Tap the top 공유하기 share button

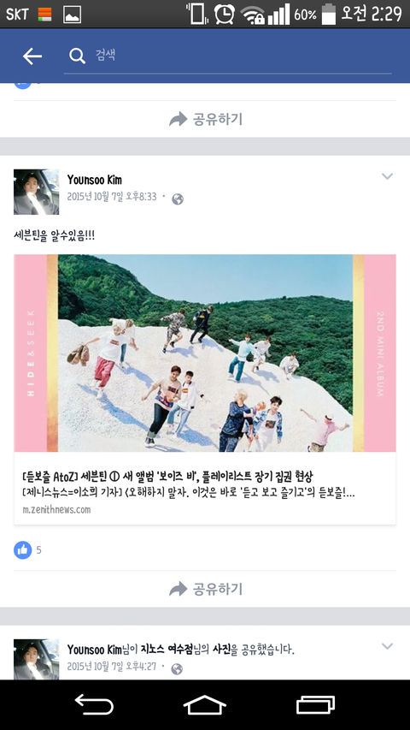206,119
